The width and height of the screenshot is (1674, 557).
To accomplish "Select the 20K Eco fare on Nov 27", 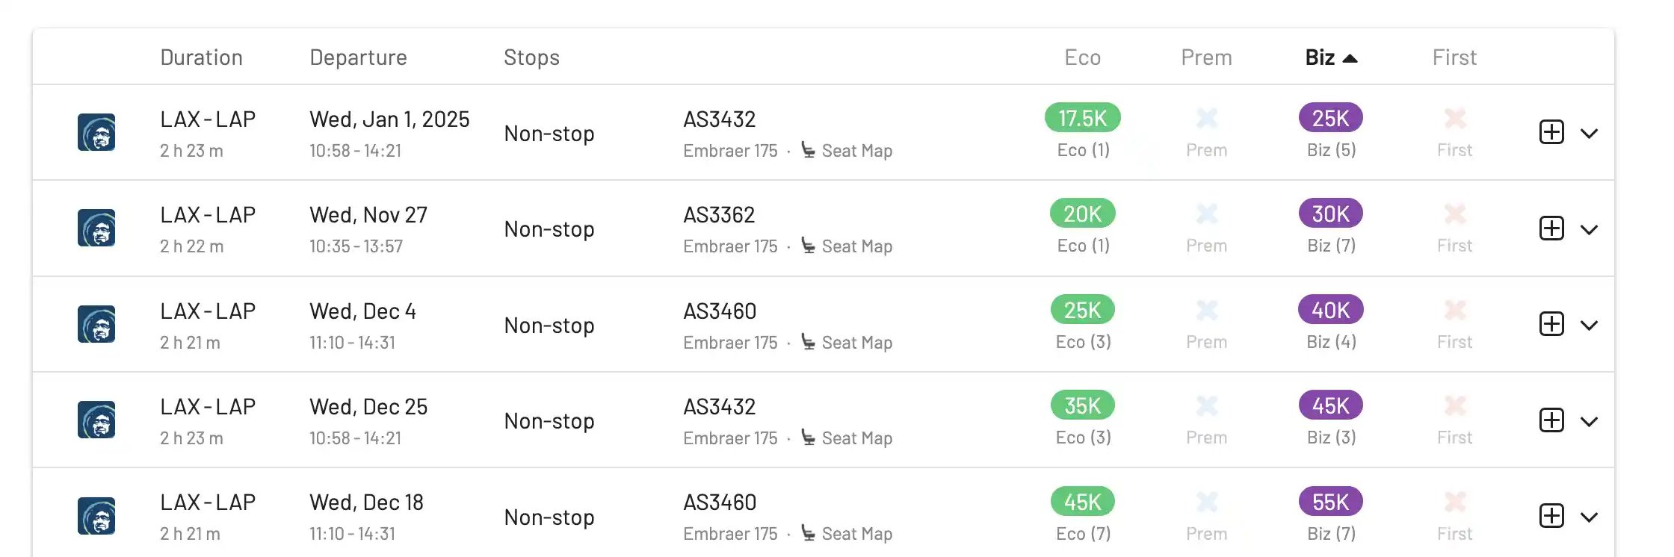I will click(1082, 214).
